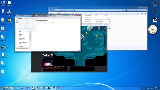The width and height of the screenshot is (160, 90).
Task: Open Computer desktop icon
Action: [x=3, y=3]
